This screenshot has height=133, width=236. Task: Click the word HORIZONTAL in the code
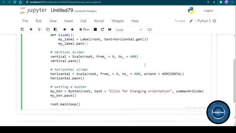[172, 74]
